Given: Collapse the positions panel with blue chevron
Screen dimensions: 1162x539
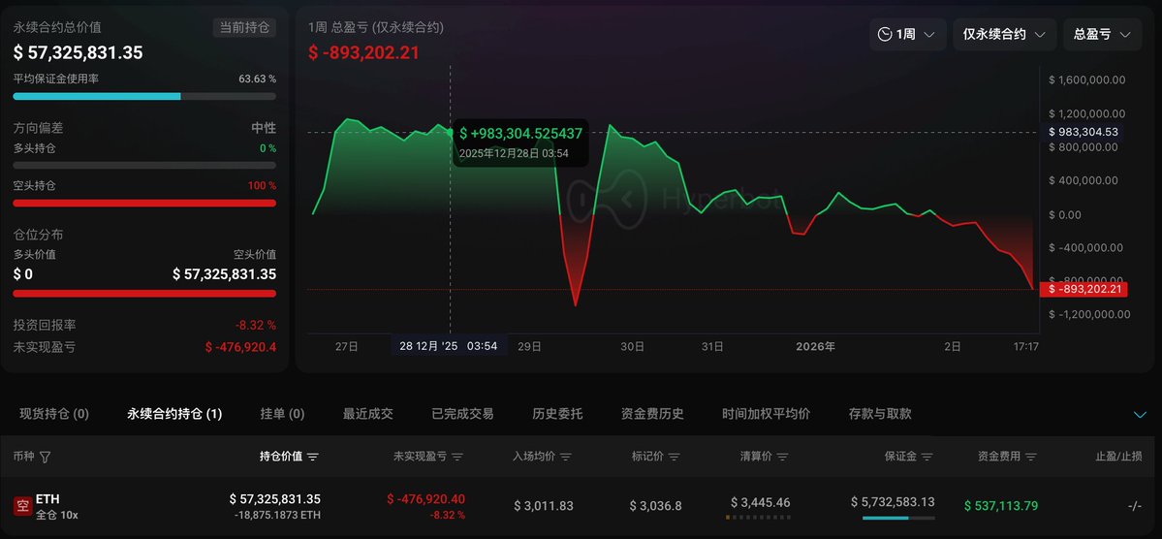Looking at the screenshot, I should pyautogui.click(x=1140, y=414).
